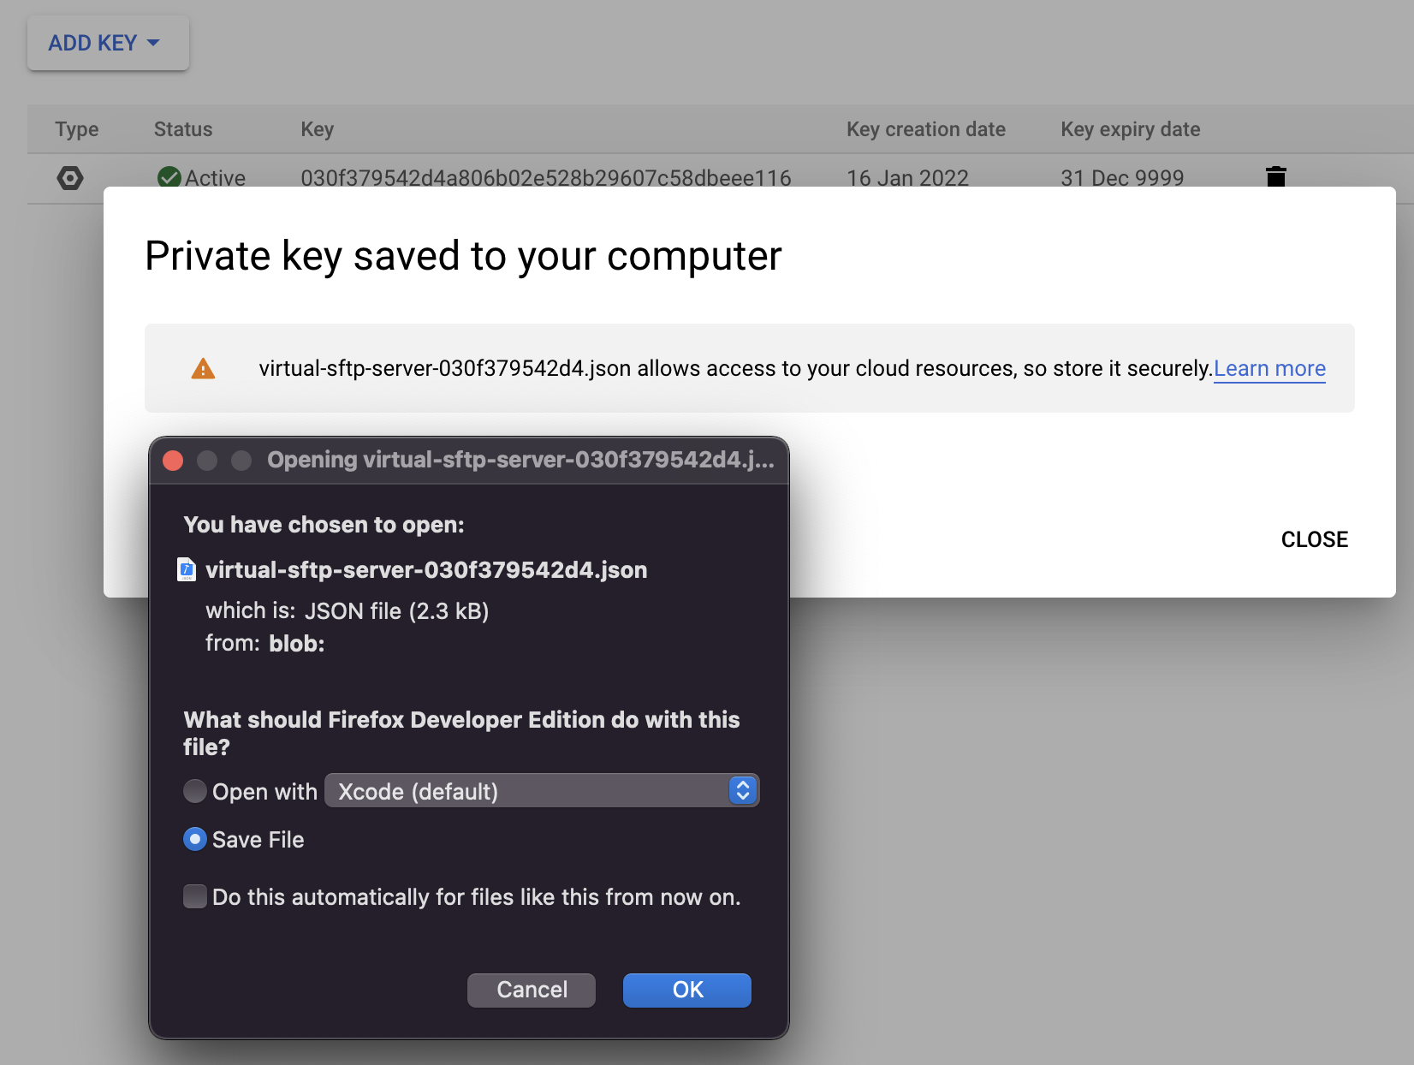
Task: Click filename virtual-sftp-server-030f379542d4.json in Firefox dialog
Action: pyautogui.click(x=426, y=569)
